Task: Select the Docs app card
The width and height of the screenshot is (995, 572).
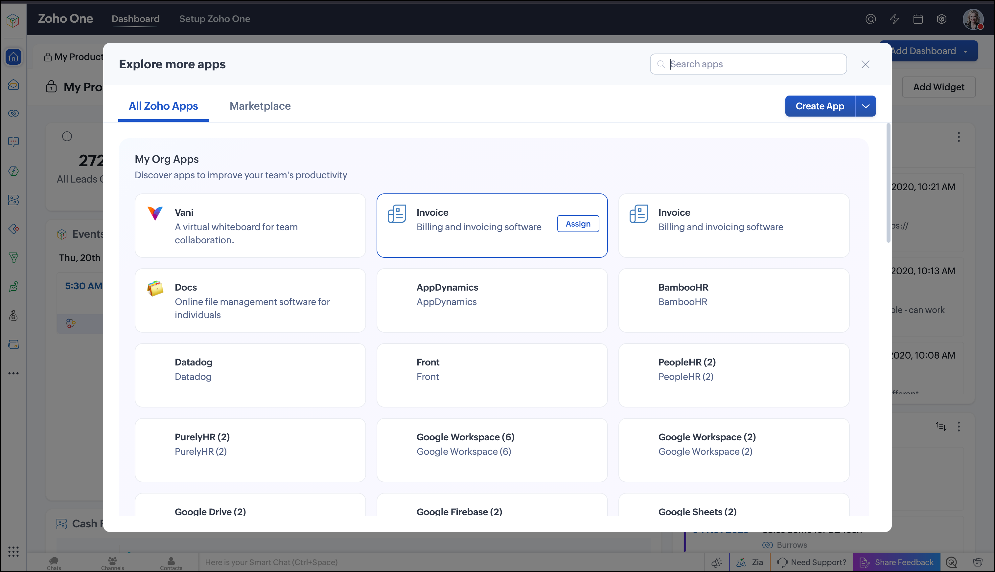Action: 250,300
